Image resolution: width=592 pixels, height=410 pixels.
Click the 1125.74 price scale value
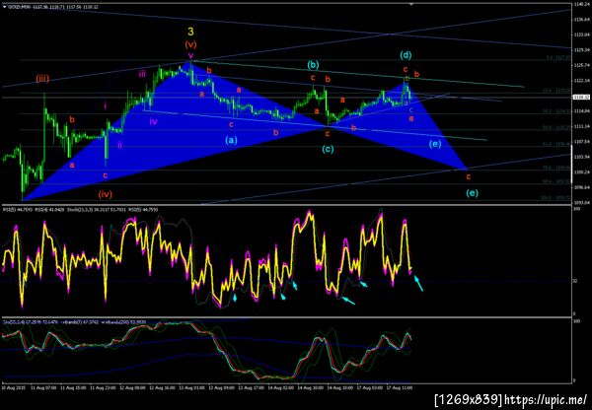[581, 65]
